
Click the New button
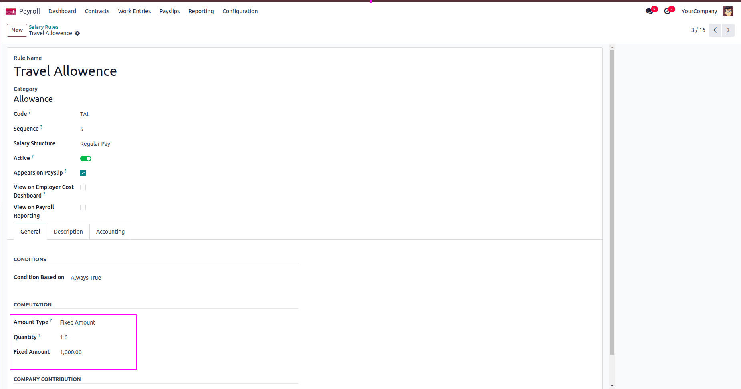pos(17,30)
